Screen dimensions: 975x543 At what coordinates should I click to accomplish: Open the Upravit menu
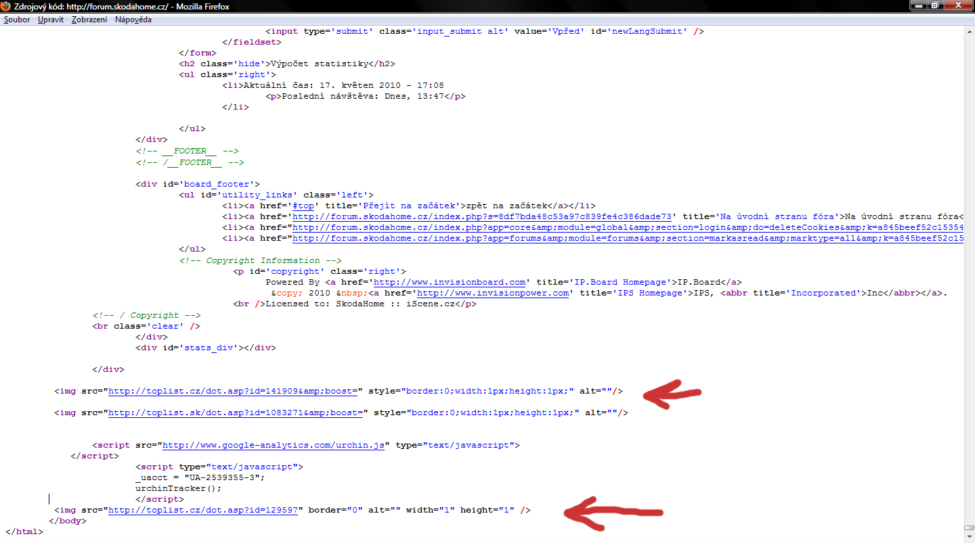click(x=51, y=20)
